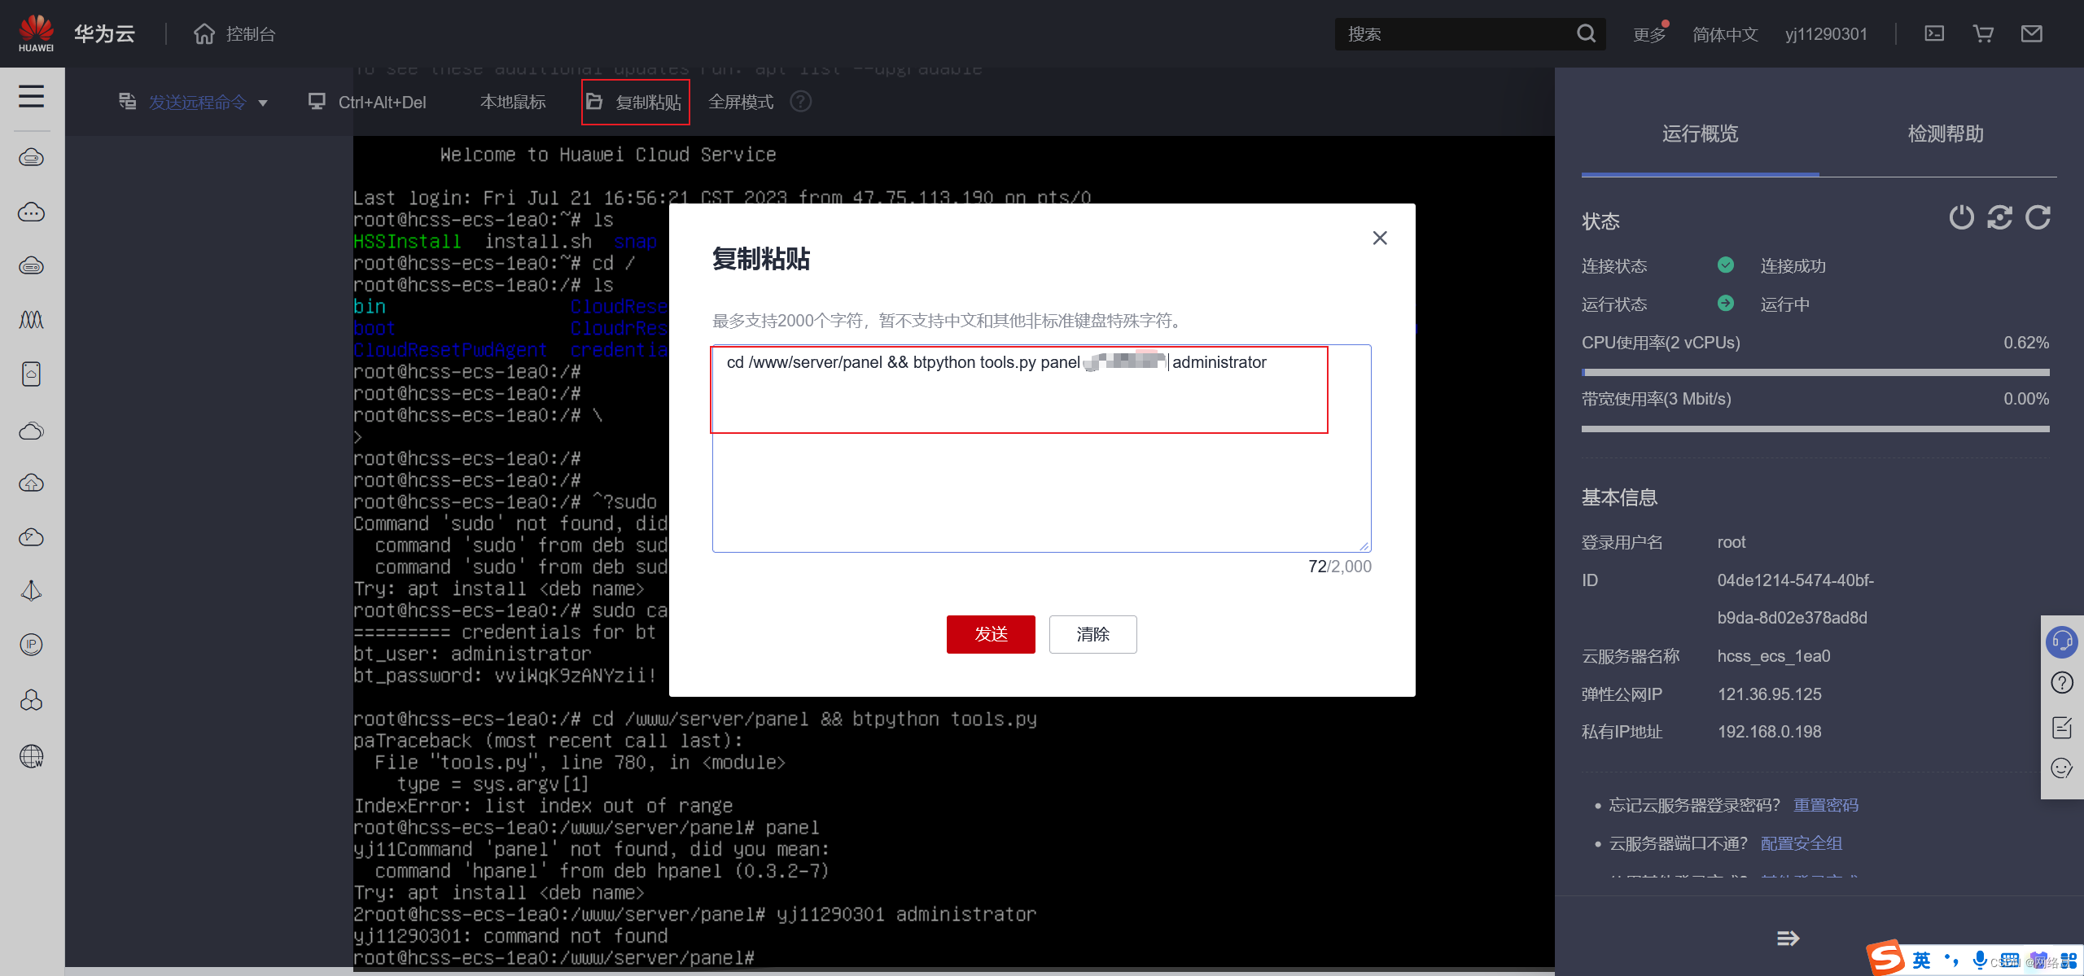The image size is (2084, 976).
Task: Switch to the 检测帮助 tab
Action: [x=1946, y=133]
